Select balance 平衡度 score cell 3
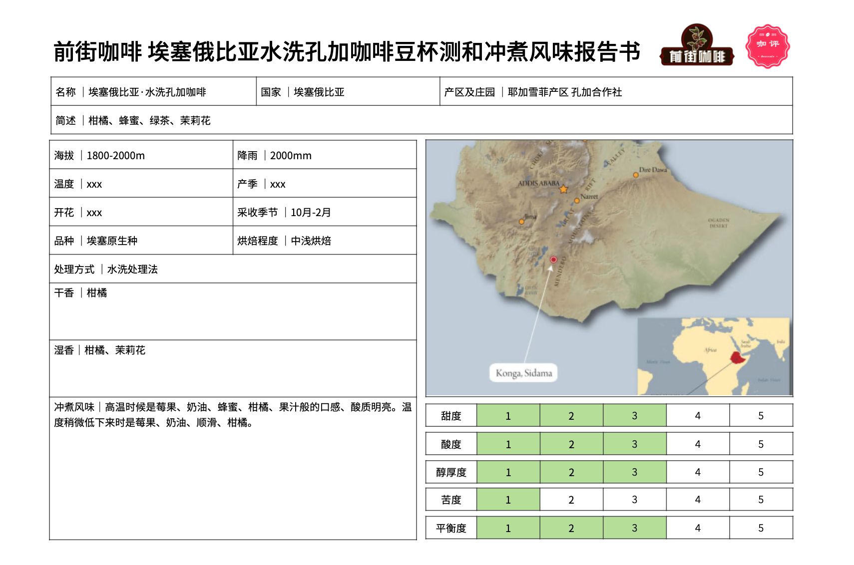This screenshot has width=854, height=565. coord(634,528)
